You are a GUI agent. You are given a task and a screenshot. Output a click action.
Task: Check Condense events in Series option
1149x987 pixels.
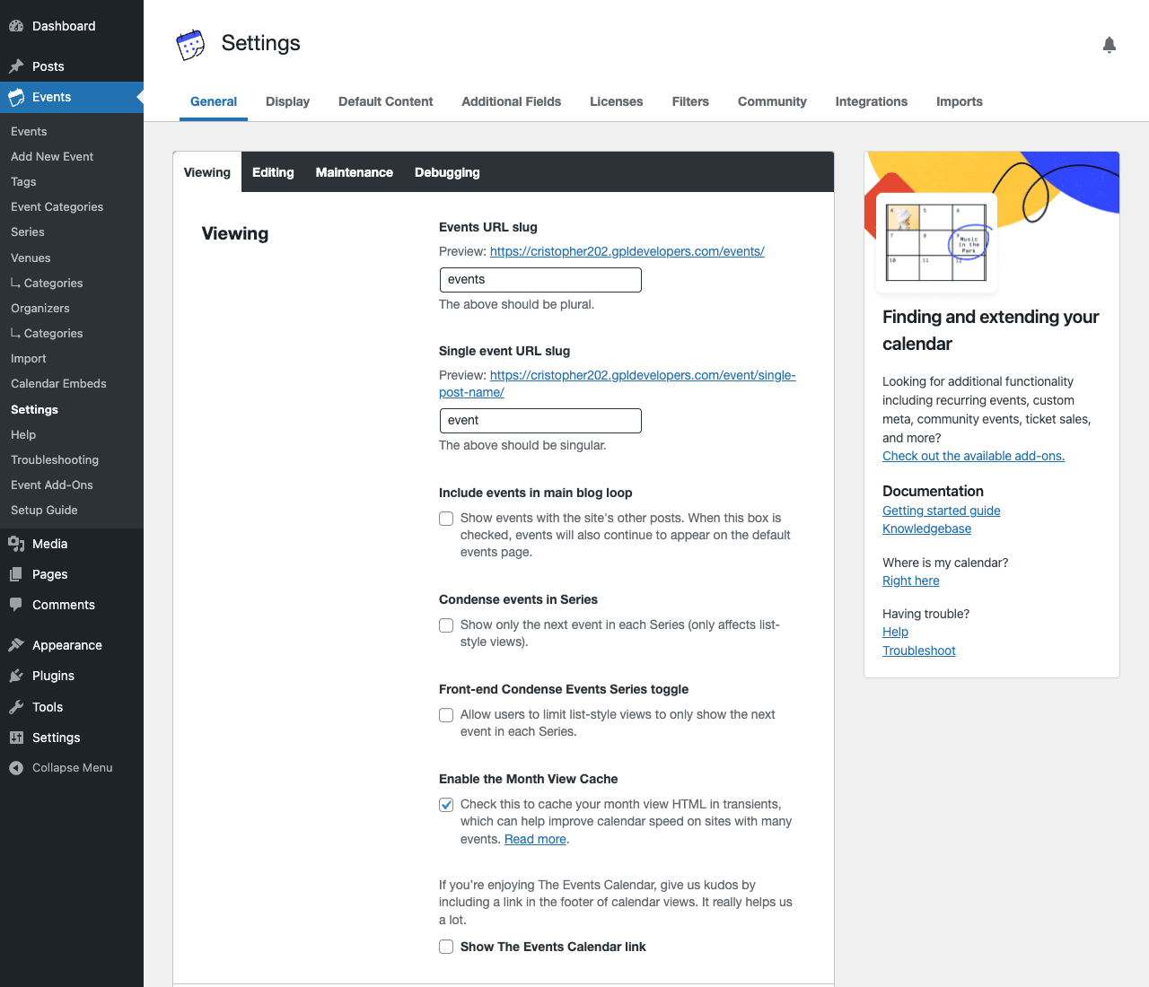pos(446,625)
